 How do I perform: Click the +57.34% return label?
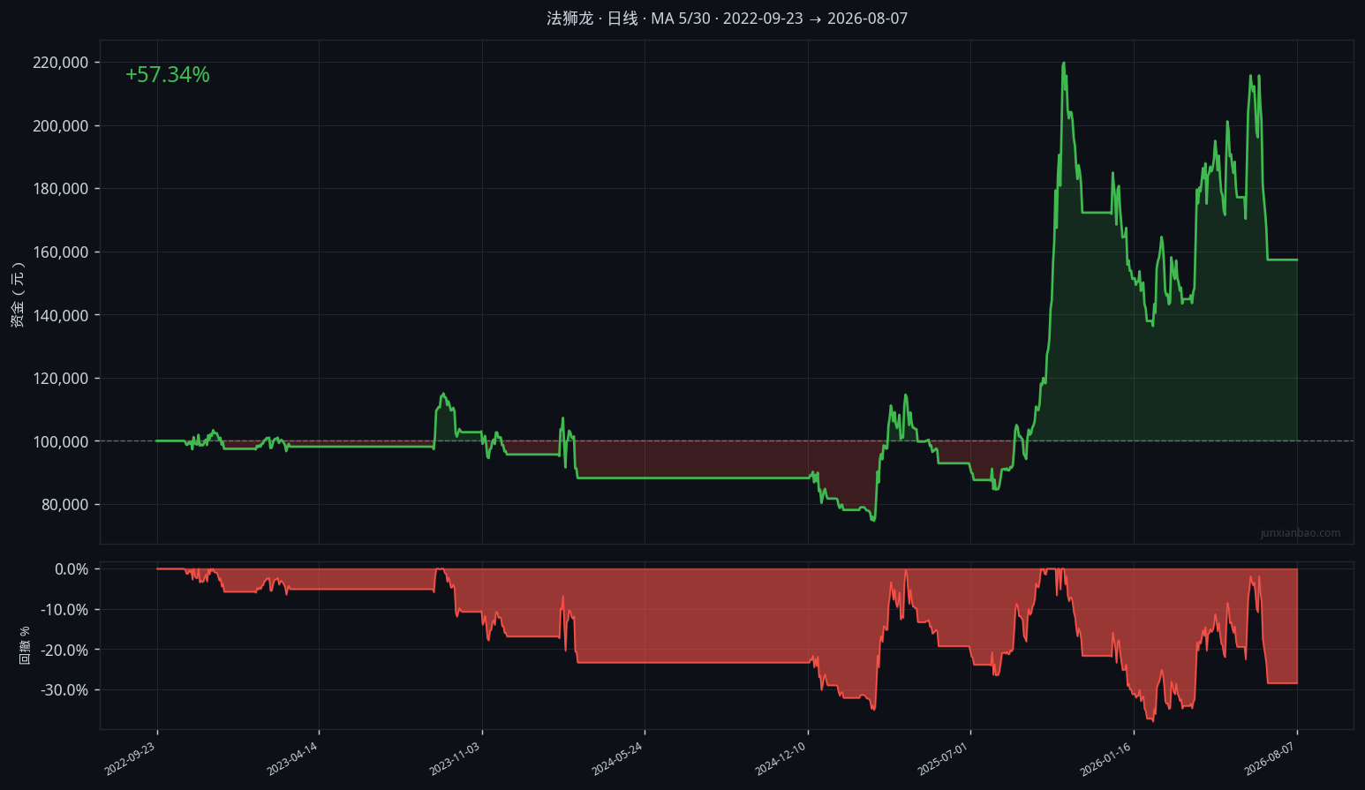pos(168,75)
